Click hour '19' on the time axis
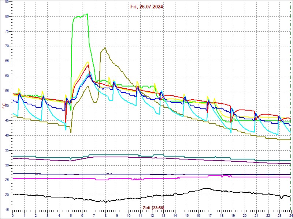Screen dimensions: 293x219 pos(233,215)
